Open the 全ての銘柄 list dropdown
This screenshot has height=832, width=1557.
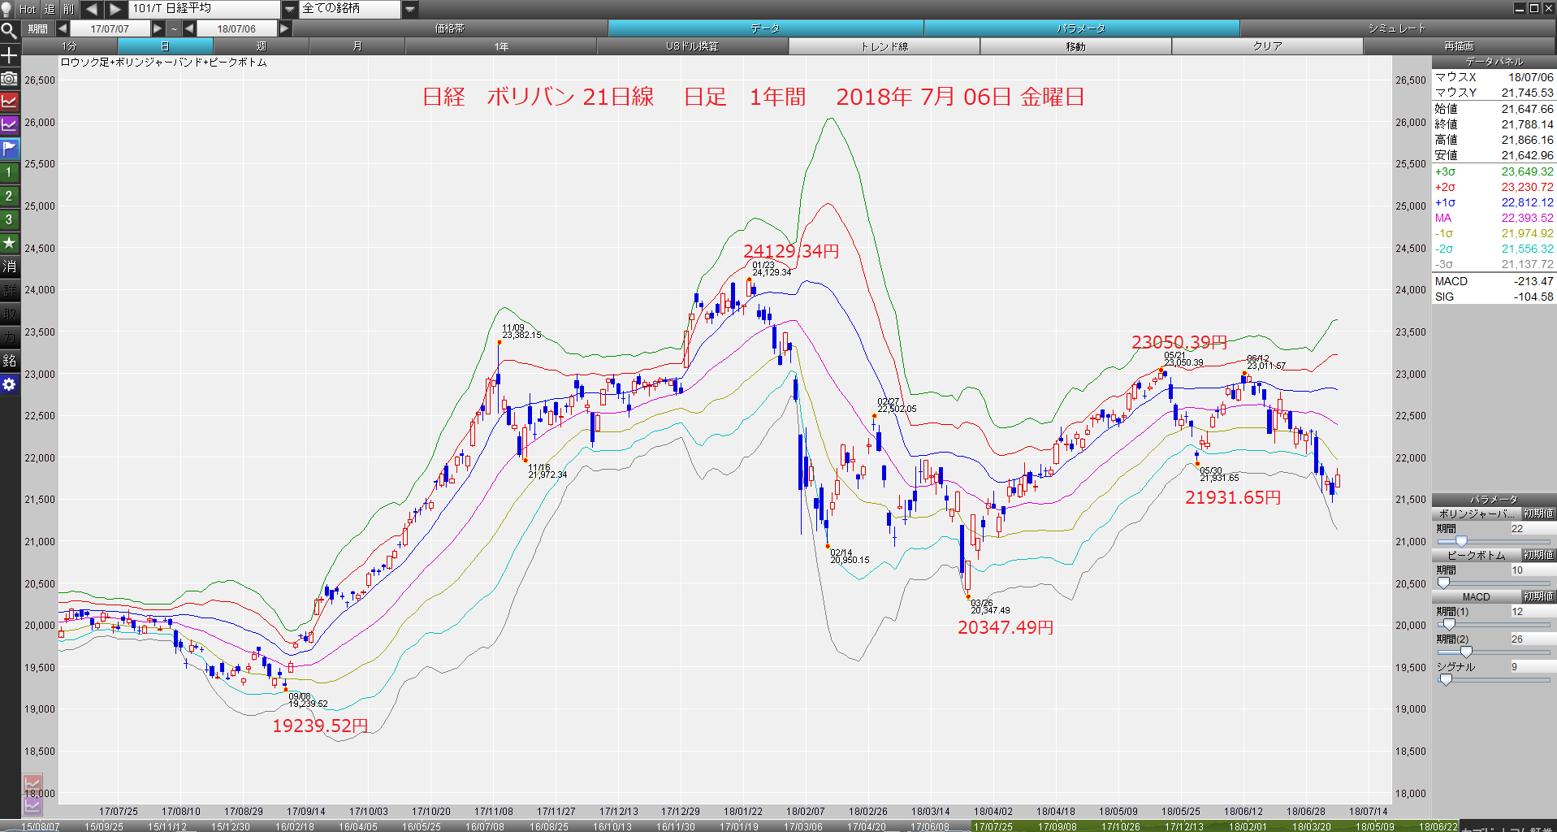tap(410, 9)
